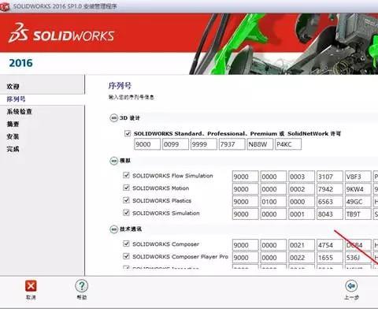
Task: Click Flow Simulation serial field containing 0003
Action: [302, 177]
